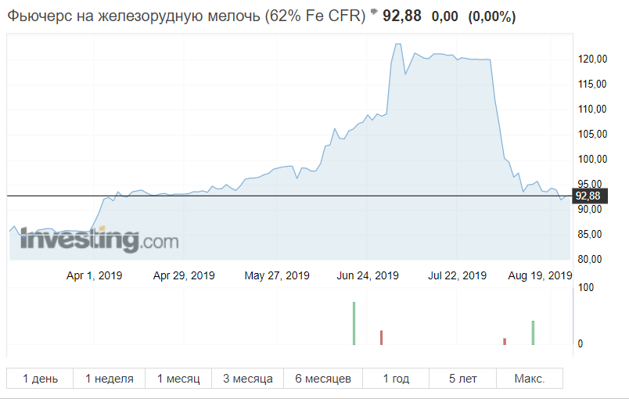Click the green volume bar near Aug 19

tap(533, 332)
